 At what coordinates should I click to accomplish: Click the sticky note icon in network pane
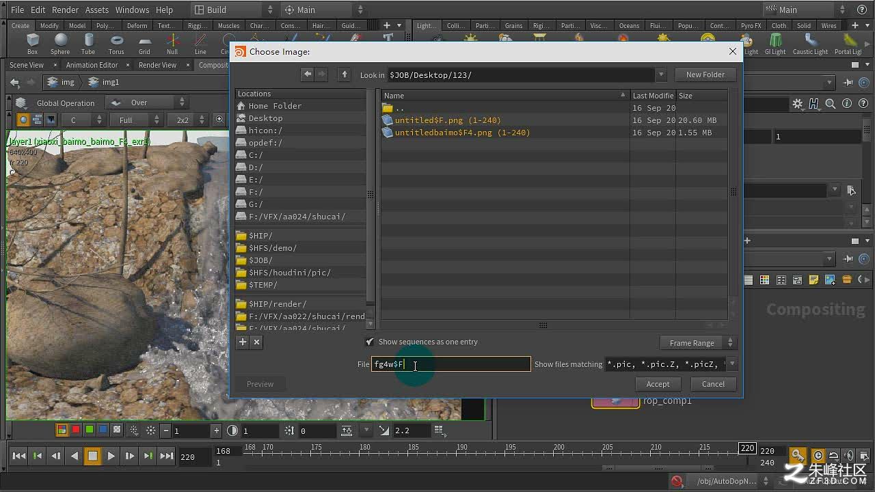813,279
